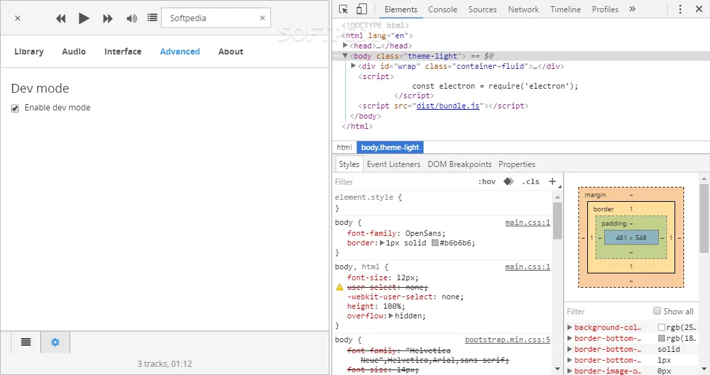Expand the head element node
The width and height of the screenshot is (710, 375).
click(x=346, y=46)
